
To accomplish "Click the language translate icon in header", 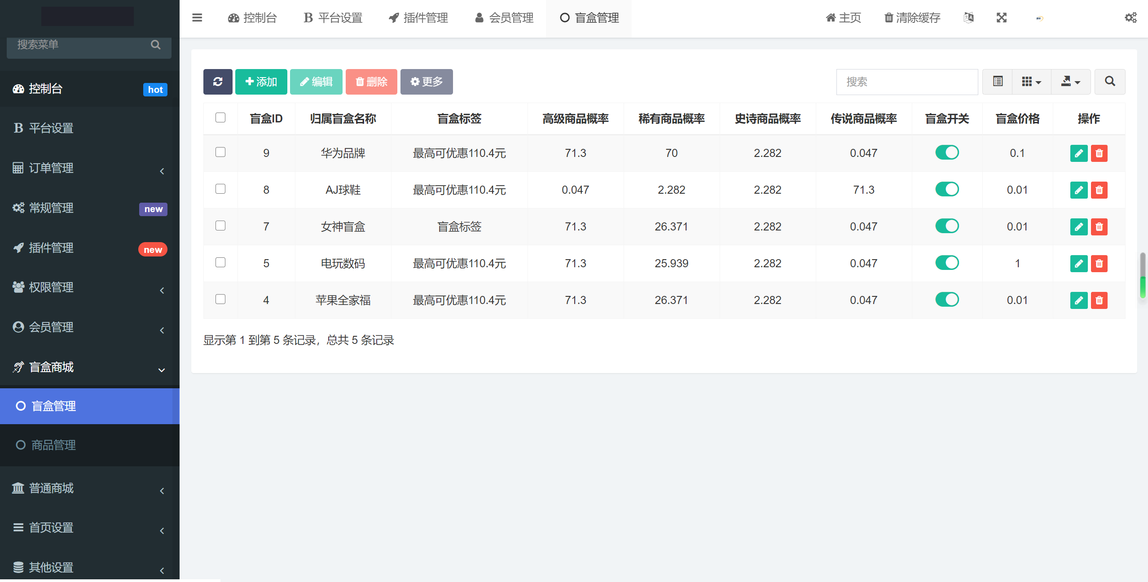I will [x=968, y=18].
